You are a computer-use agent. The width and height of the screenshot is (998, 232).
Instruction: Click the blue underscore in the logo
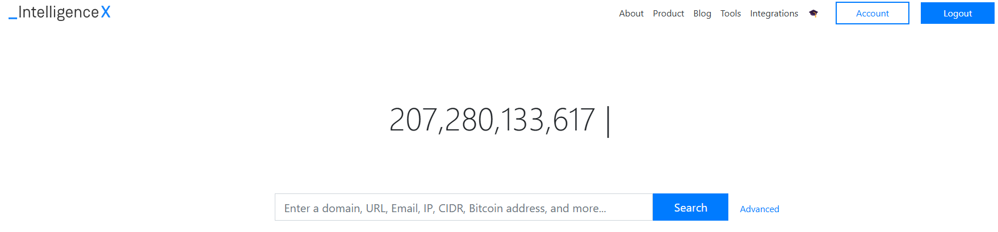pos(12,19)
